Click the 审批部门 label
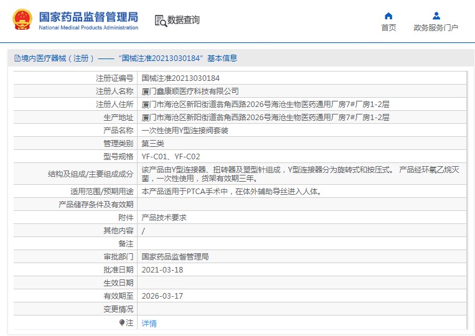Image resolution: width=475 pixels, height=336 pixels. coord(118,257)
